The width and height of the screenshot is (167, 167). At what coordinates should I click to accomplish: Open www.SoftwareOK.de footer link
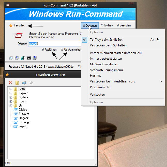pyautogui.click(x=61, y=67)
